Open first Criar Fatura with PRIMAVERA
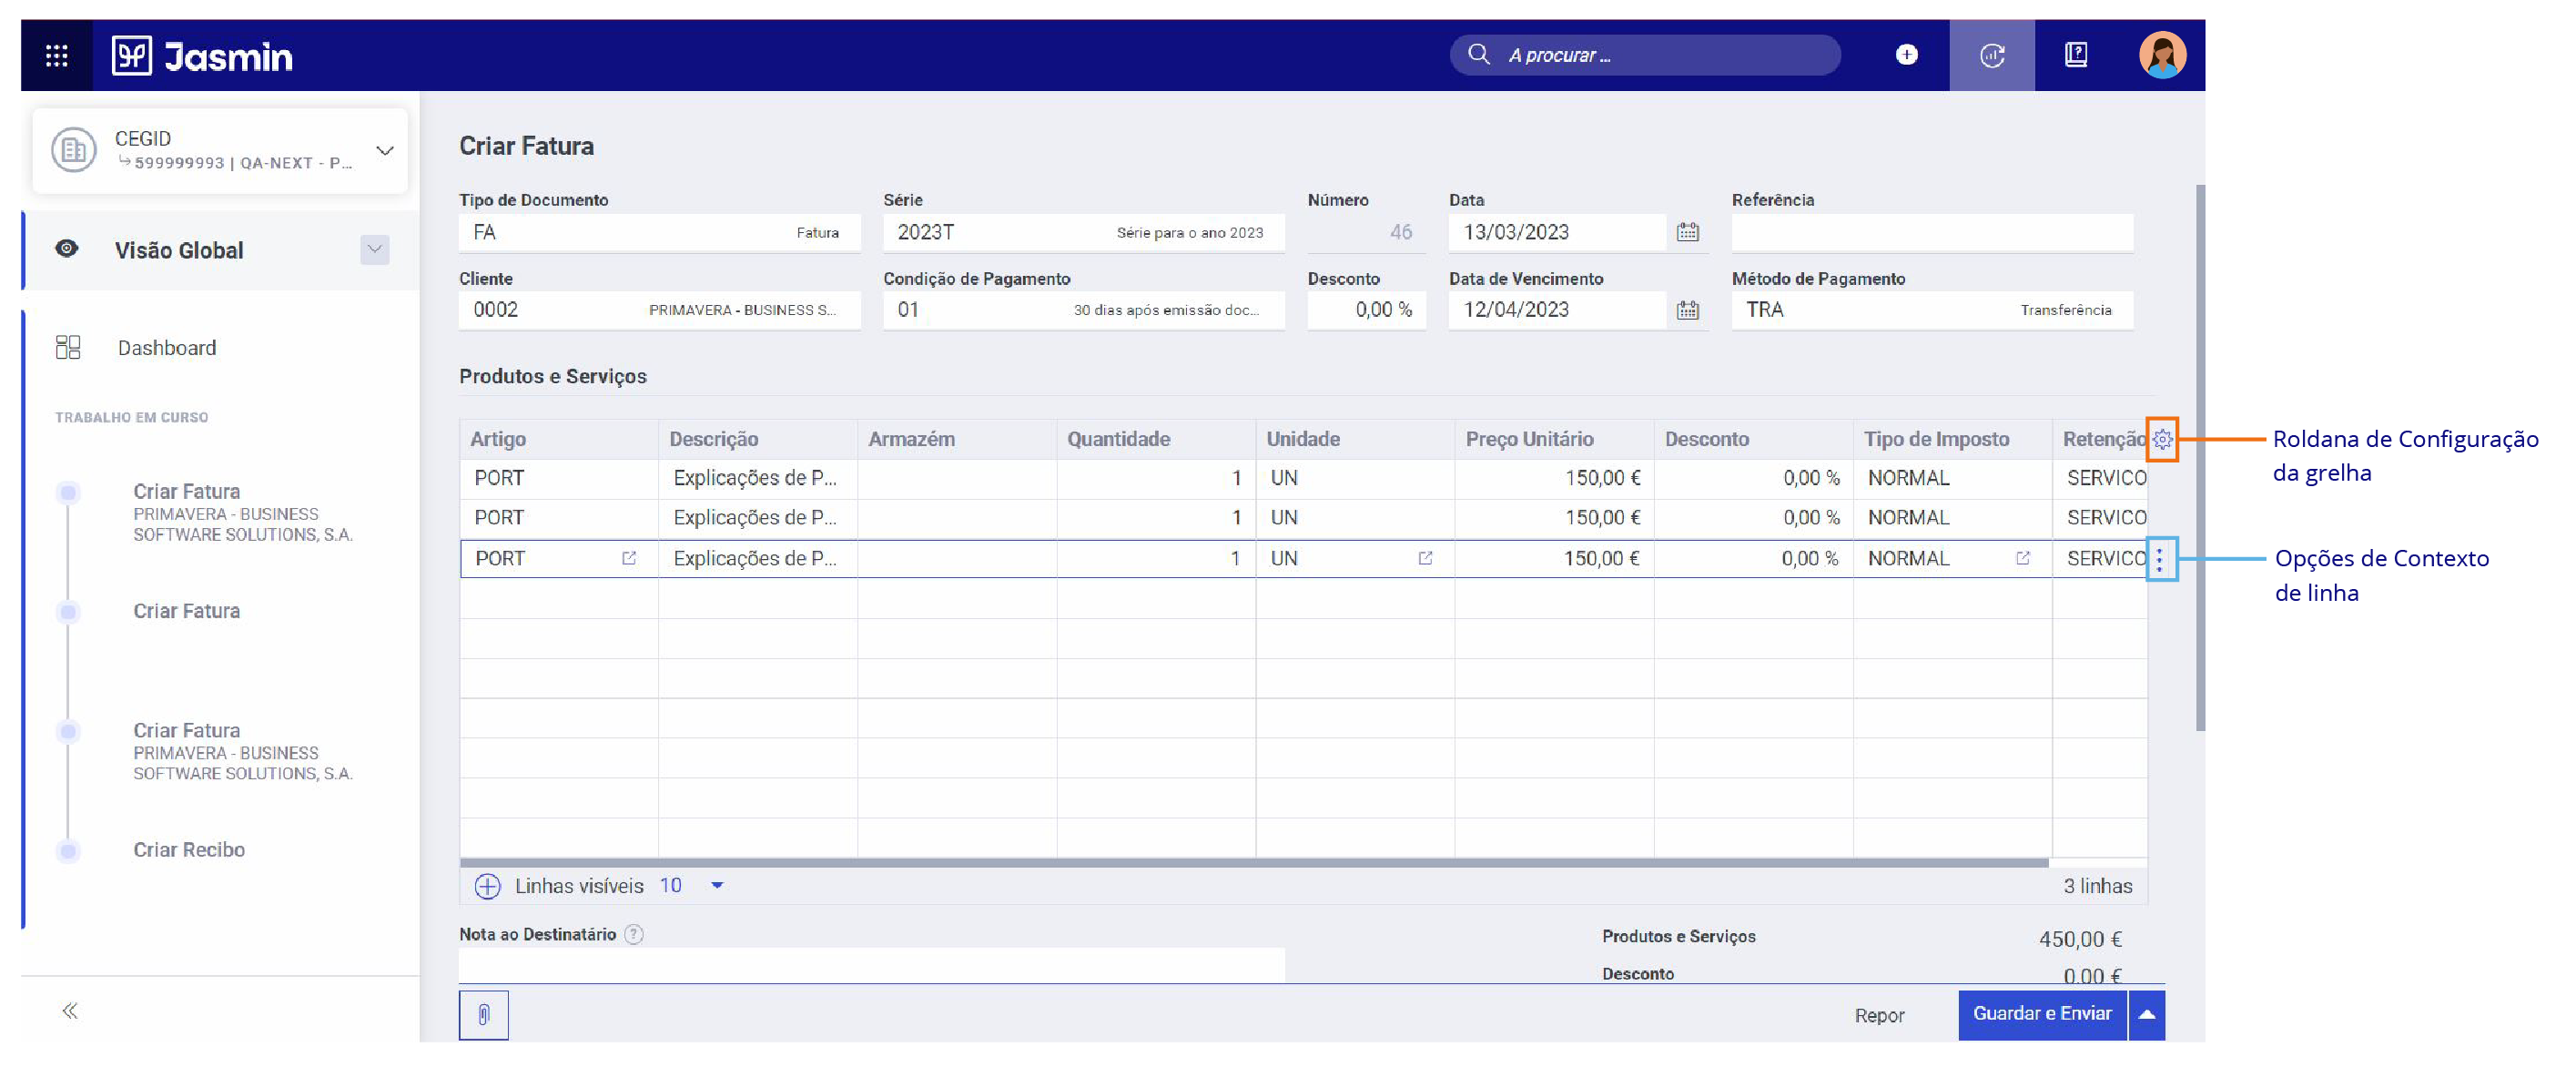The height and width of the screenshot is (1067, 2576). [x=242, y=513]
